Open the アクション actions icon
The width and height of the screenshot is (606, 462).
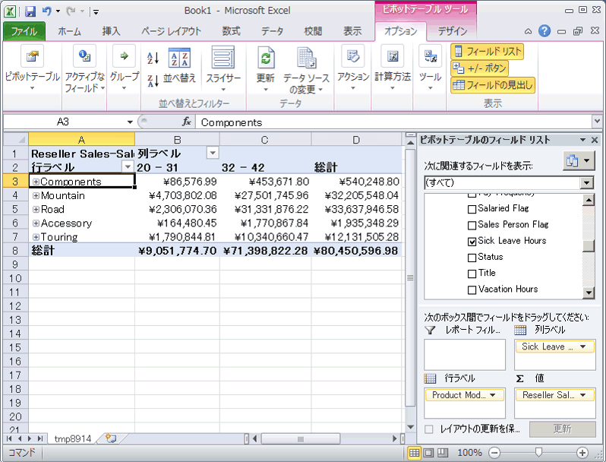click(x=353, y=57)
